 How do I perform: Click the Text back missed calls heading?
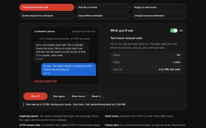126,38
